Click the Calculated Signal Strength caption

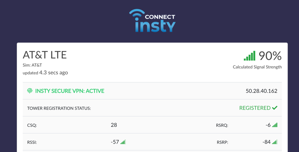[x=257, y=67]
